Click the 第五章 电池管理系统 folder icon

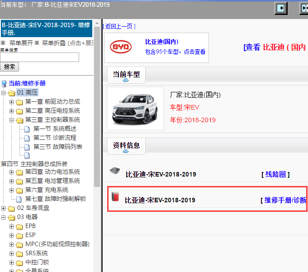pyautogui.click(x=19, y=181)
